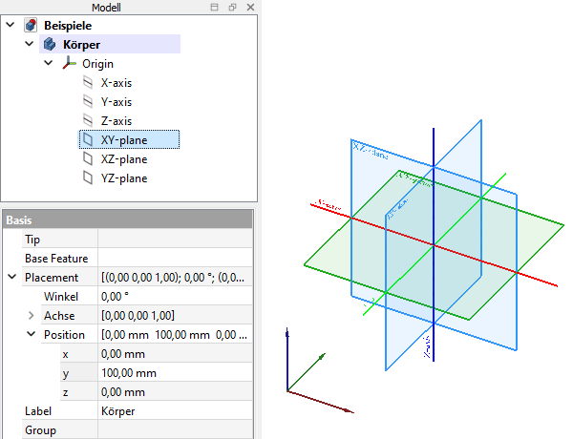The width and height of the screenshot is (573, 439).
Task: Collapse the Beispiele document node
Action: pyautogui.click(x=11, y=25)
